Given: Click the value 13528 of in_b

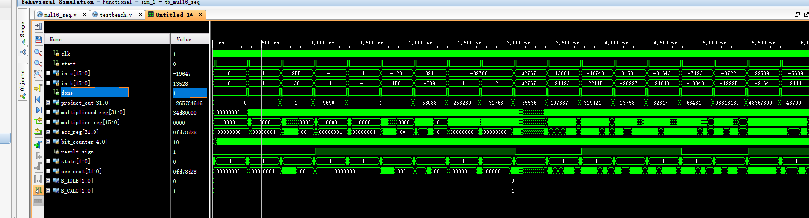Looking at the screenshot, I should pyautogui.click(x=180, y=84).
